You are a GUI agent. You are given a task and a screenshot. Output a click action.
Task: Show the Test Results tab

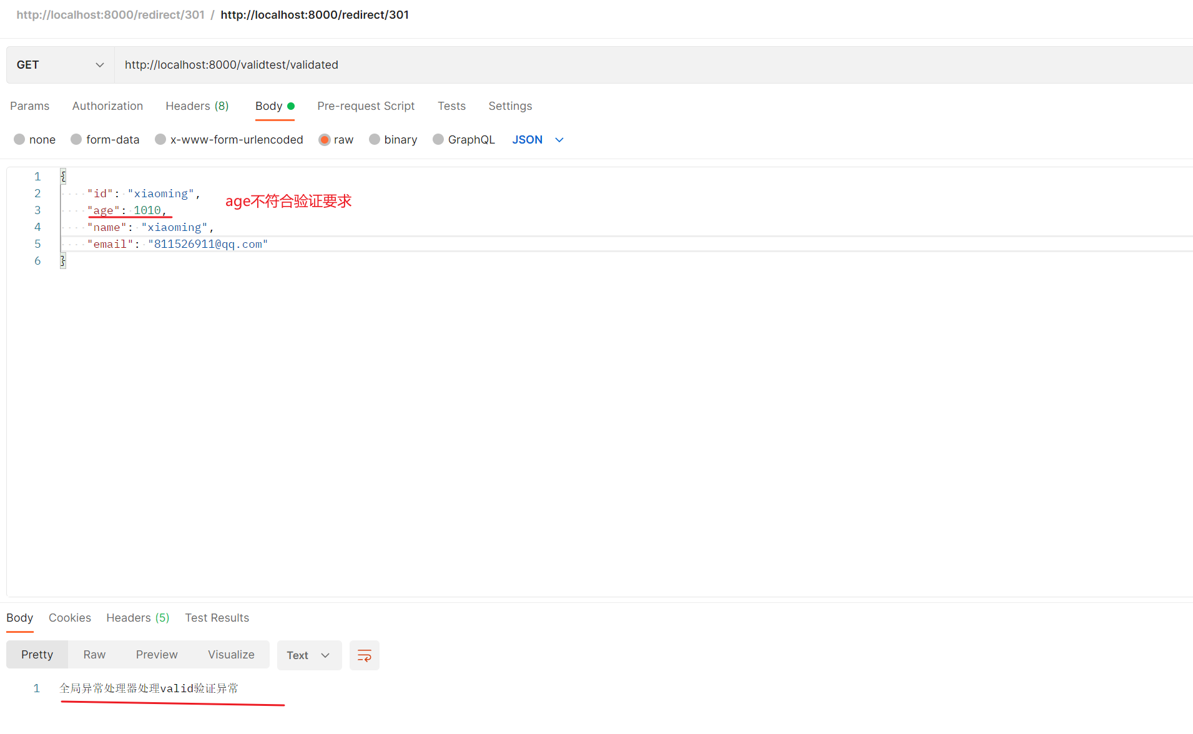click(x=217, y=618)
